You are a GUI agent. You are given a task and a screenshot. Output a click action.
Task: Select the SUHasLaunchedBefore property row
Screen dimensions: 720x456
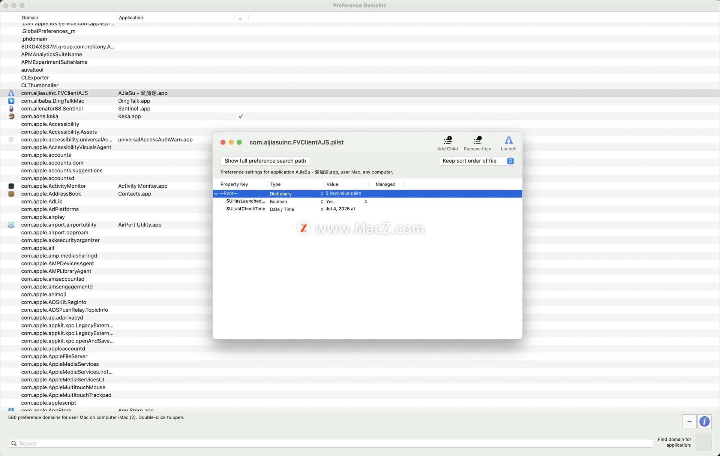[x=367, y=202]
